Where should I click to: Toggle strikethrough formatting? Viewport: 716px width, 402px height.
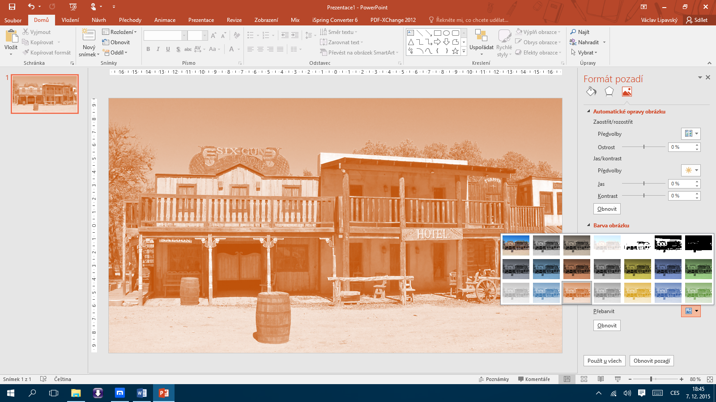(188, 49)
